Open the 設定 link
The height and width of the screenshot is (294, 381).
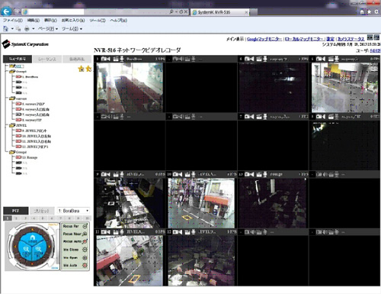(x=330, y=39)
